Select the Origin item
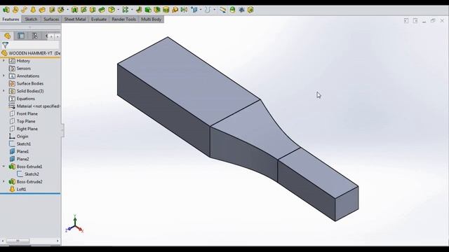Screen dimensions: 449x252 (19, 136)
